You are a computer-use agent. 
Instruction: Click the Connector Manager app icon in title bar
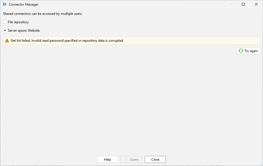click(4, 4)
